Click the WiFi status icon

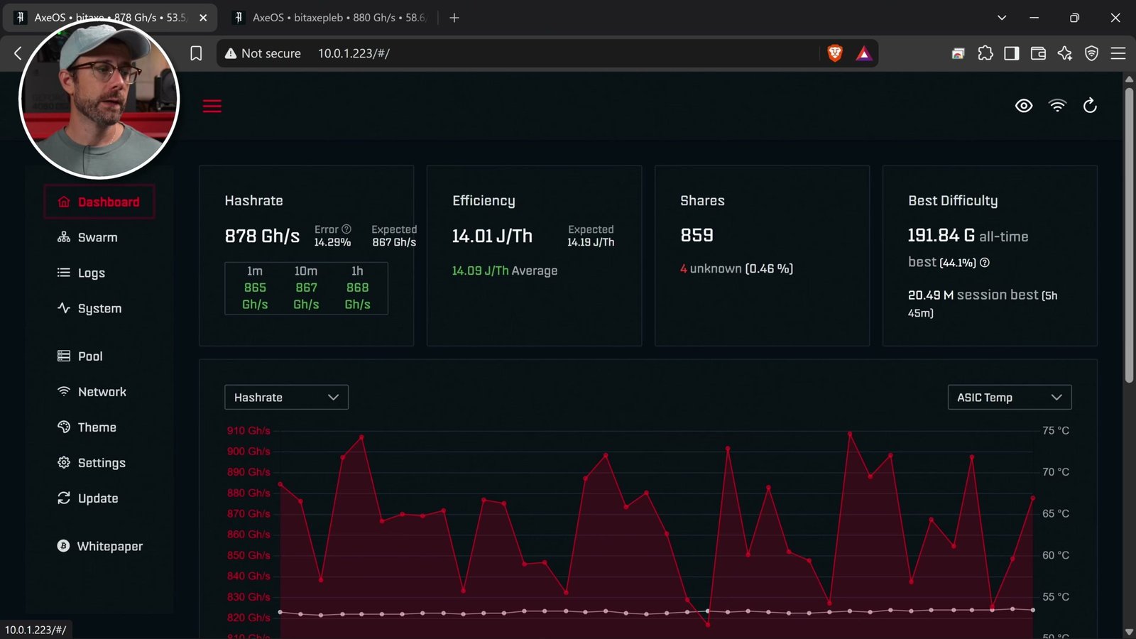(x=1057, y=106)
